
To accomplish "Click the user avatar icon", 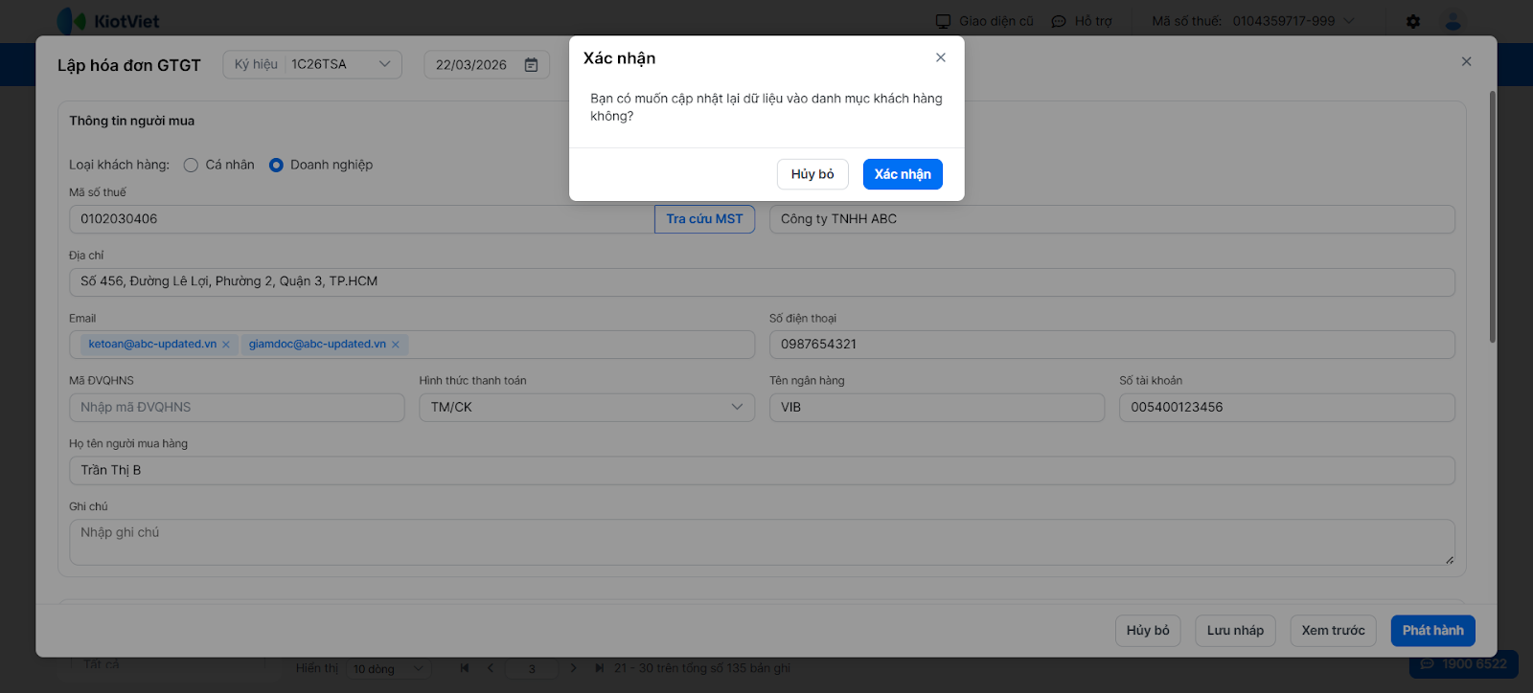I will 1453,21.
